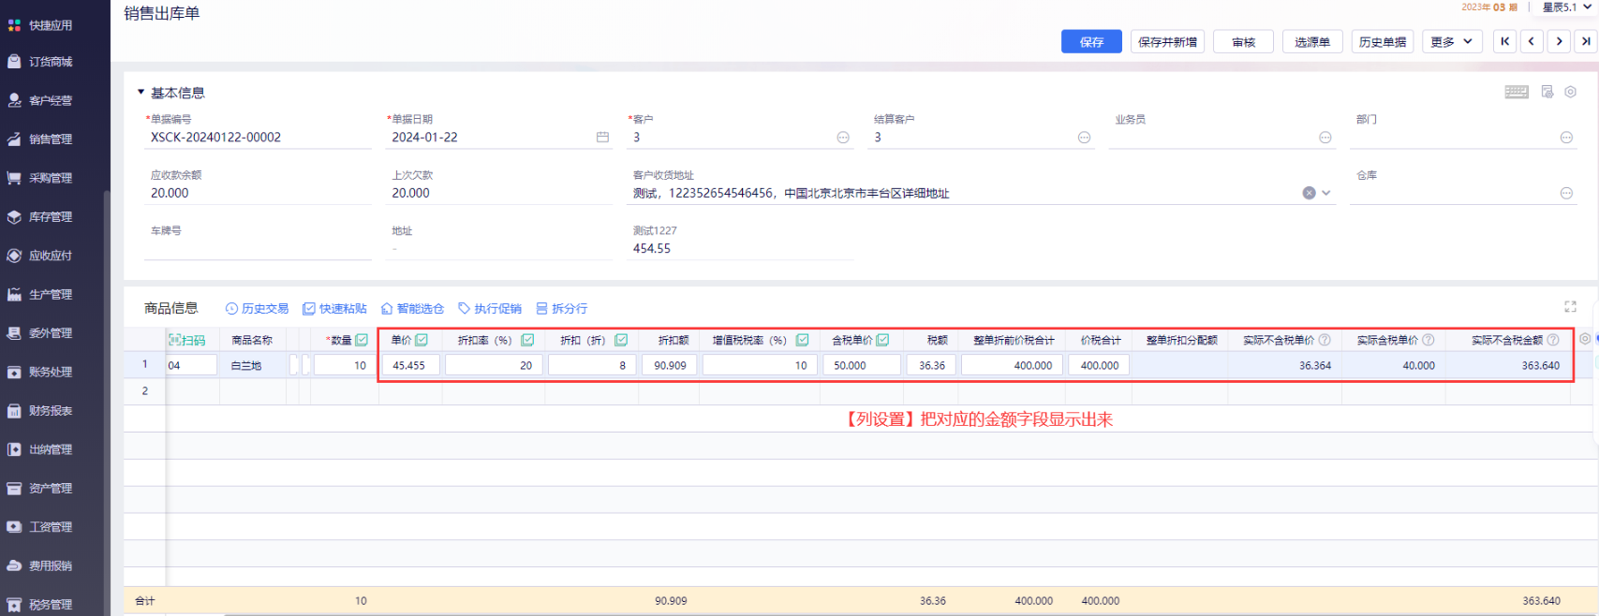
Task: Open 订货商城 sidebar module
Action: click(40, 62)
